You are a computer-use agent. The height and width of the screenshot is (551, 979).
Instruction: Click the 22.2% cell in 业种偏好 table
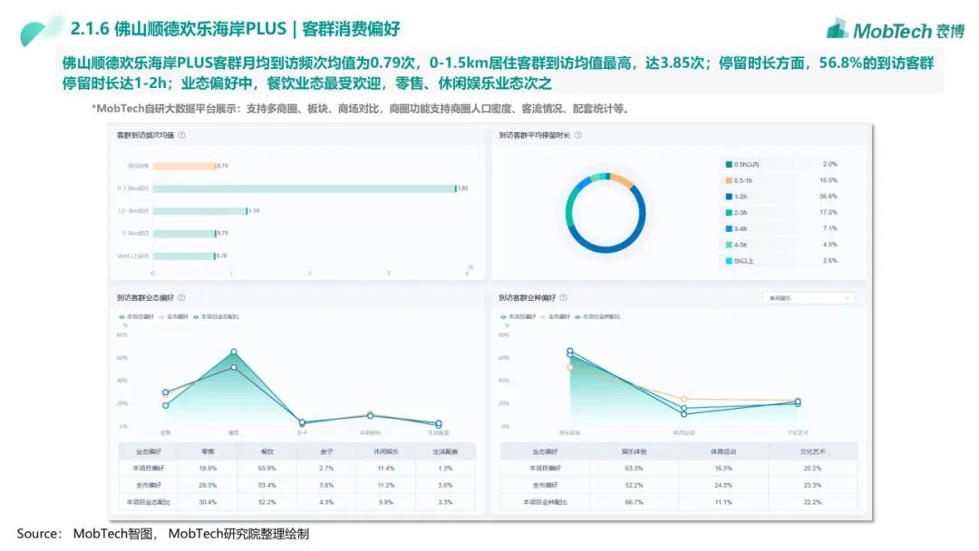812,502
